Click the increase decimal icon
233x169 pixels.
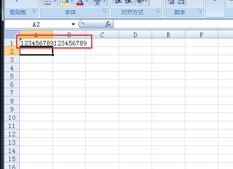[x=171, y=2]
